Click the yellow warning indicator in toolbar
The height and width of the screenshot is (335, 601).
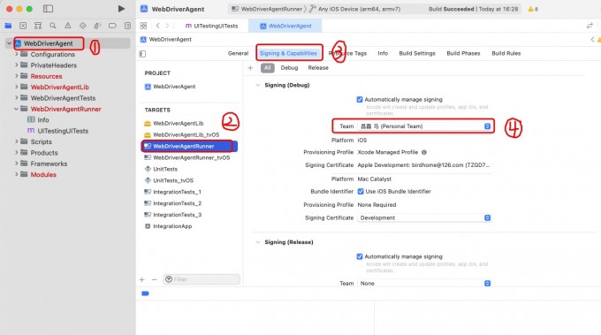click(x=532, y=9)
